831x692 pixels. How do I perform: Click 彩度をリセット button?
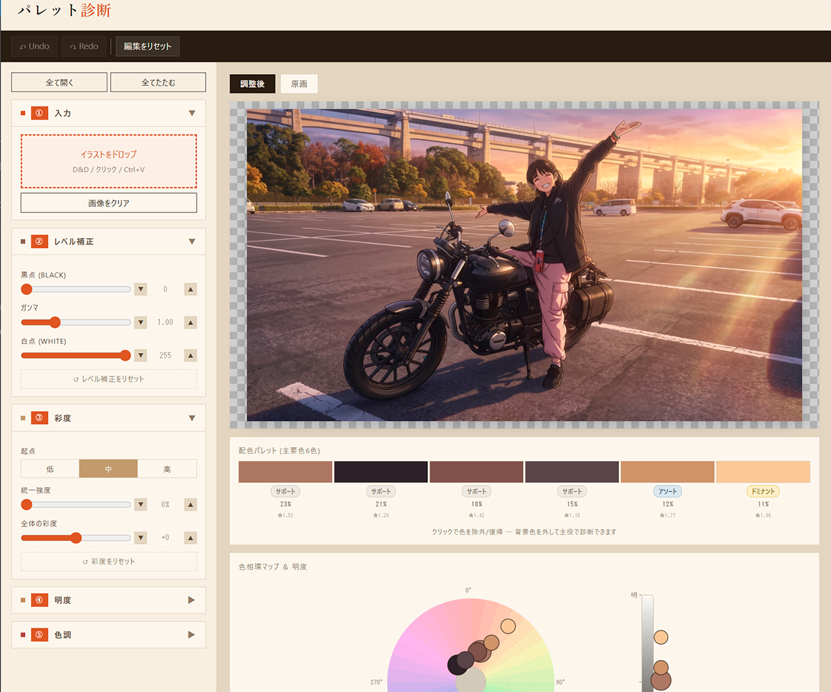(109, 561)
